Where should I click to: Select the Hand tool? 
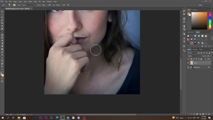[x=2, y=64]
